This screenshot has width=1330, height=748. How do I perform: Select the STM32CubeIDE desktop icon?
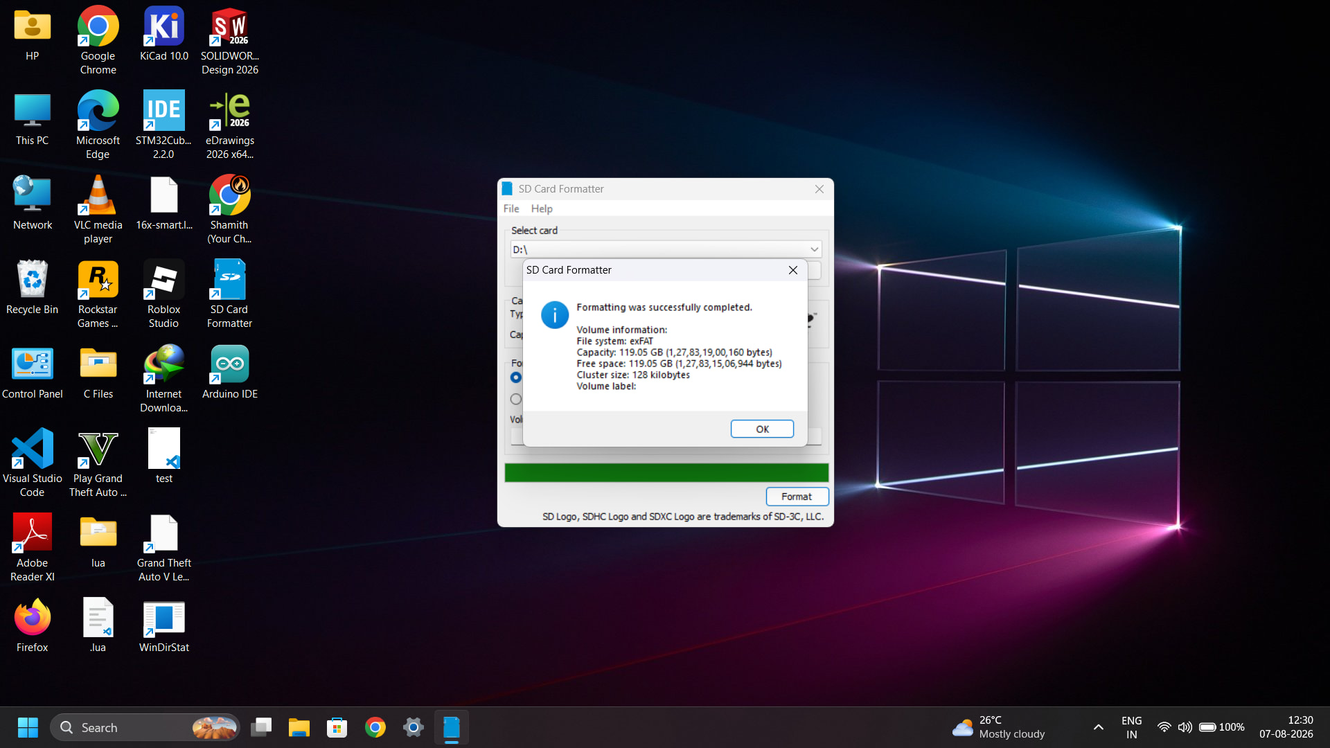(163, 125)
